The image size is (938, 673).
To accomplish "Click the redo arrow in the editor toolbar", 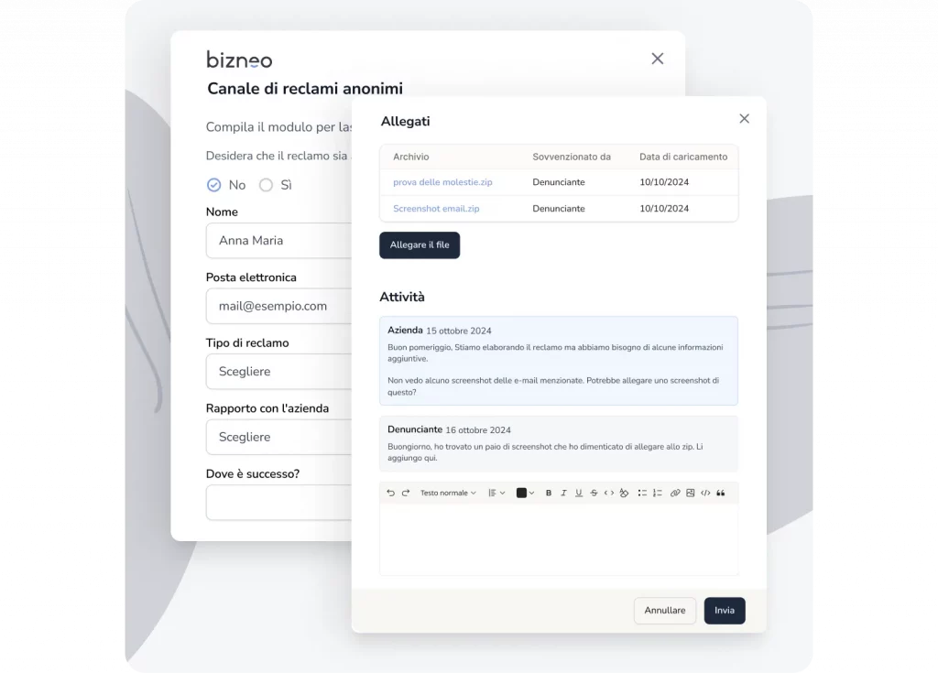I will pos(406,493).
